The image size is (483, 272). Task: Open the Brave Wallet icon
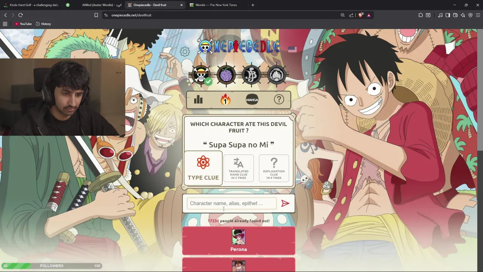click(x=455, y=15)
